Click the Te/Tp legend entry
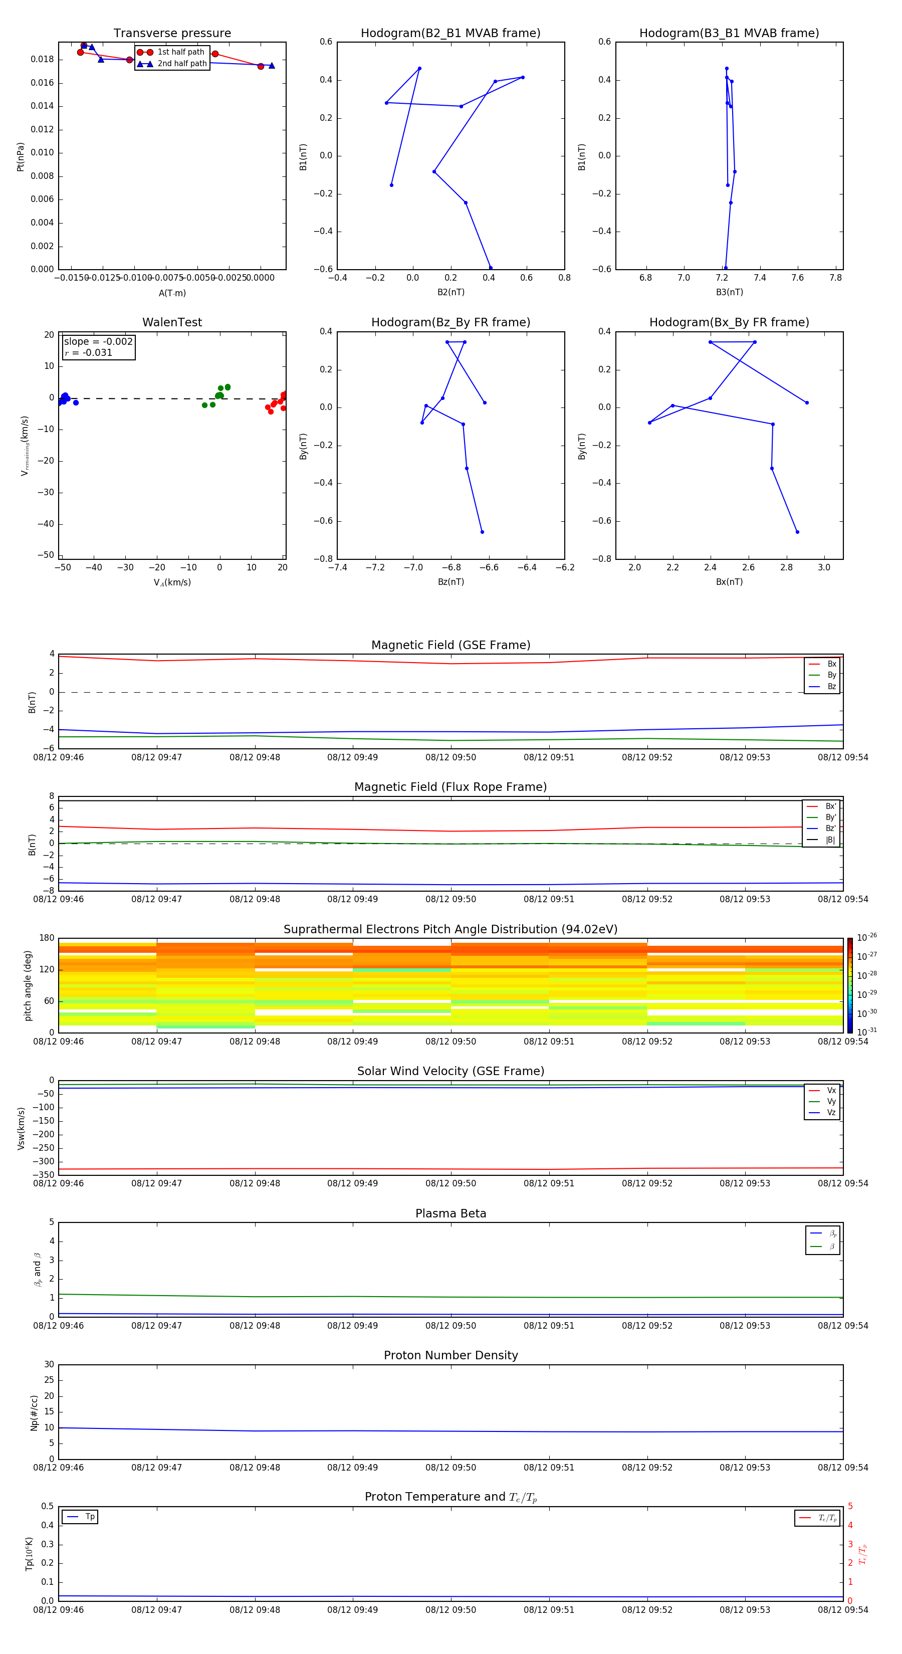 tap(817, 1519)
